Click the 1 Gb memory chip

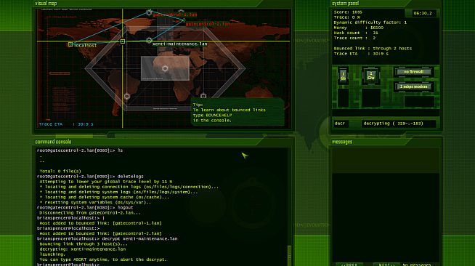[x=343, y=76]
